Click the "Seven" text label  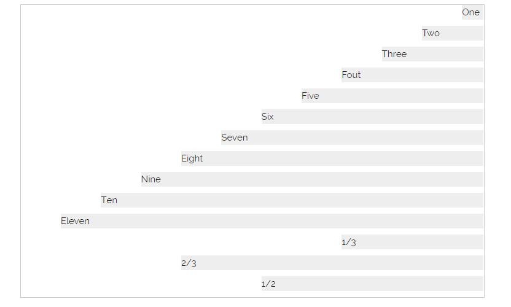tap(235, 138)
